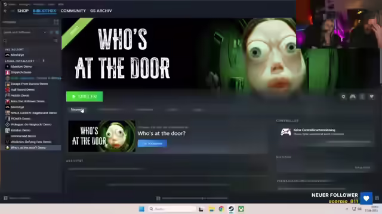Click the green Spielen play button

click(x=84, y=96)
